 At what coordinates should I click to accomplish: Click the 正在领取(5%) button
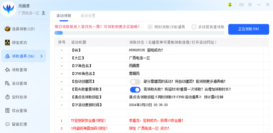(x=249, y=29)
